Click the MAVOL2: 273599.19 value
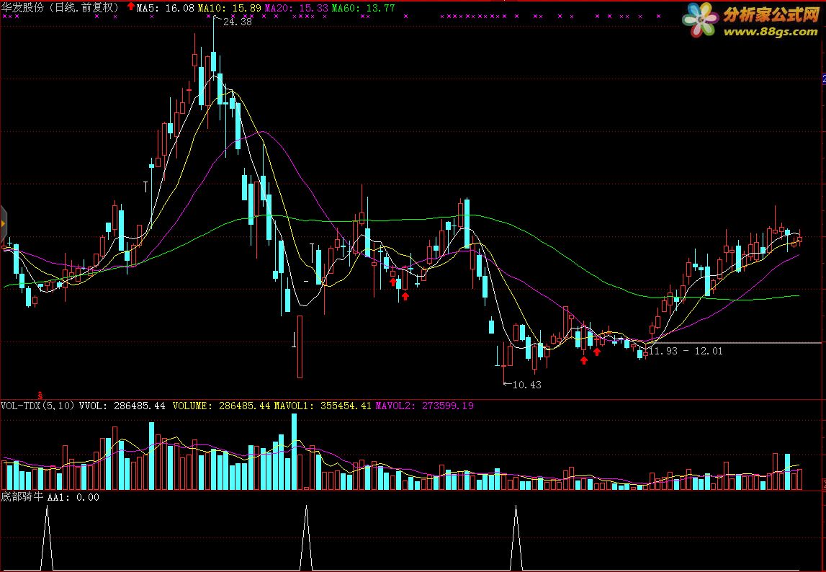The height and width of the screenshot is (572, 826). pyautogui.click(x=425, y=406)
